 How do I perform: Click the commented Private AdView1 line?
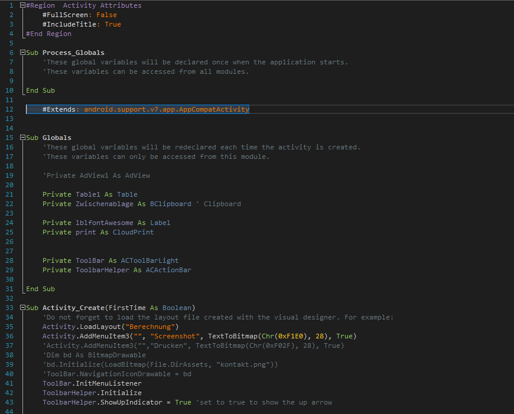[x=96, y=175]
